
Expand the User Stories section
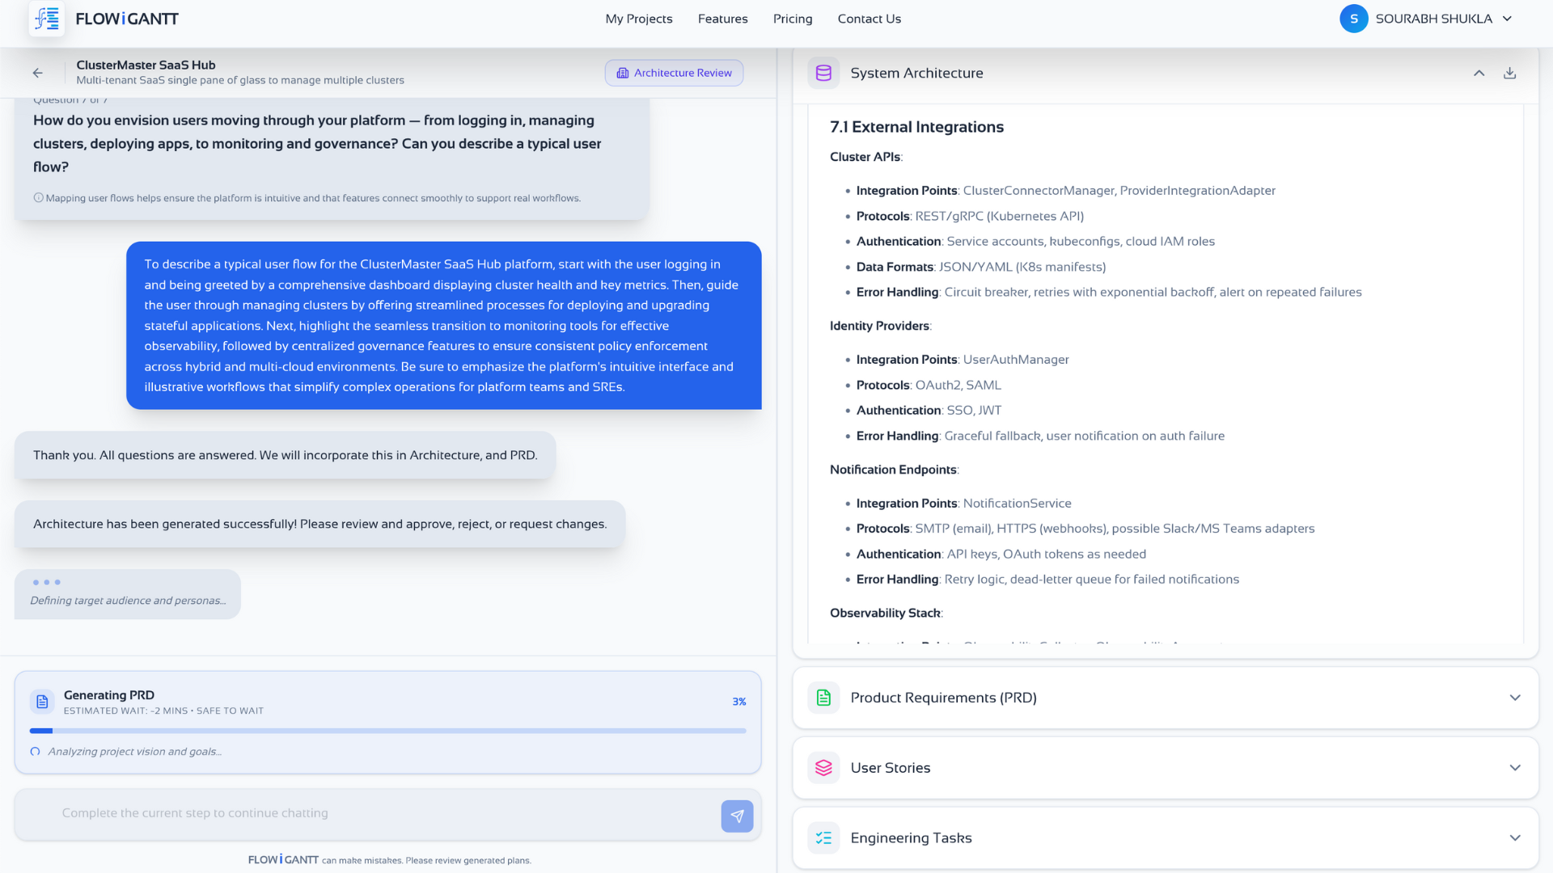[x=1514, y=768]
